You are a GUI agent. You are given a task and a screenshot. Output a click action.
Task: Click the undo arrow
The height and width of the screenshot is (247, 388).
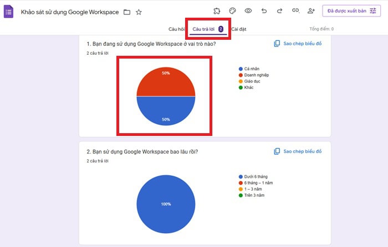coord(264,11)
